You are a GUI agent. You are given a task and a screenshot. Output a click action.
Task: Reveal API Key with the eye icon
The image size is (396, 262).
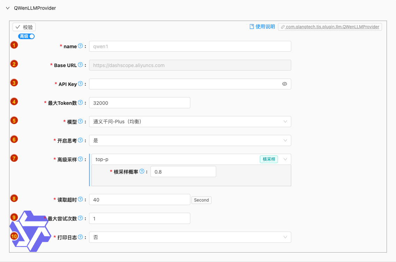[285, 84]
